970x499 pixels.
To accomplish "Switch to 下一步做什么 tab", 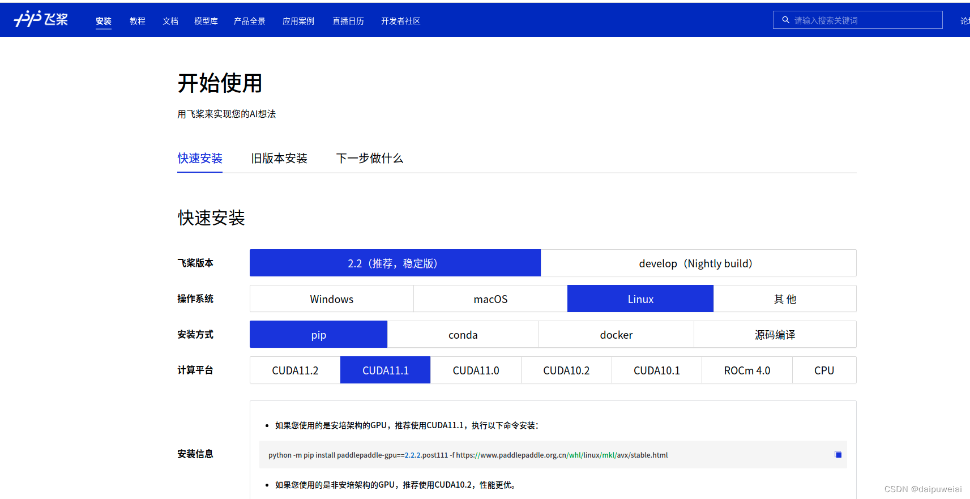I will pyautogui.click(x=370, y=158).
